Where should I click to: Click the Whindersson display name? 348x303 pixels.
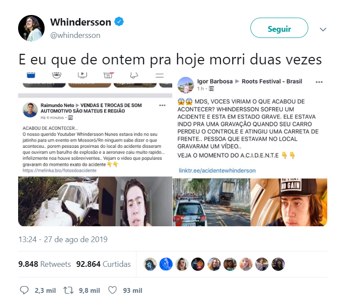tap(80, 22)
